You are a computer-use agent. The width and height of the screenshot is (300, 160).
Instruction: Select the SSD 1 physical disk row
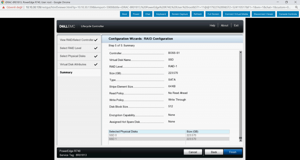tap(146, 139)
